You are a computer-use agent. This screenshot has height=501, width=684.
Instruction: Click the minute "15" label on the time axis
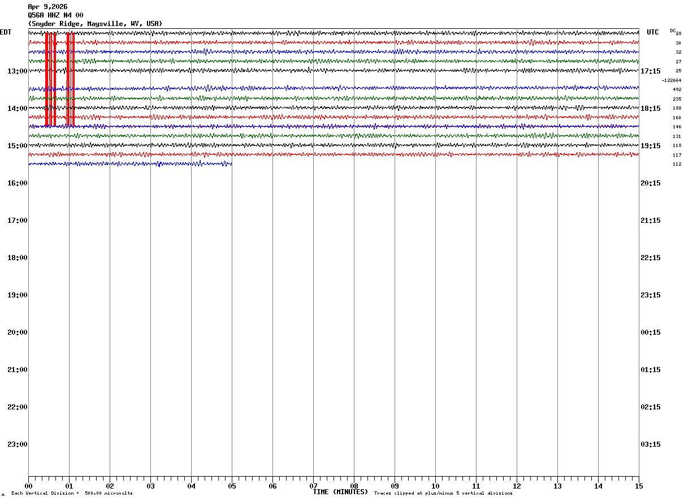tap(639, 486)
